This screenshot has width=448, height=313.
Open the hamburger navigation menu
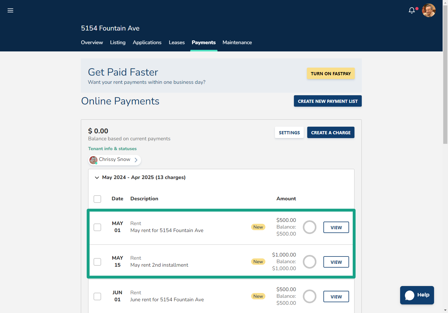tap(10, 10)
